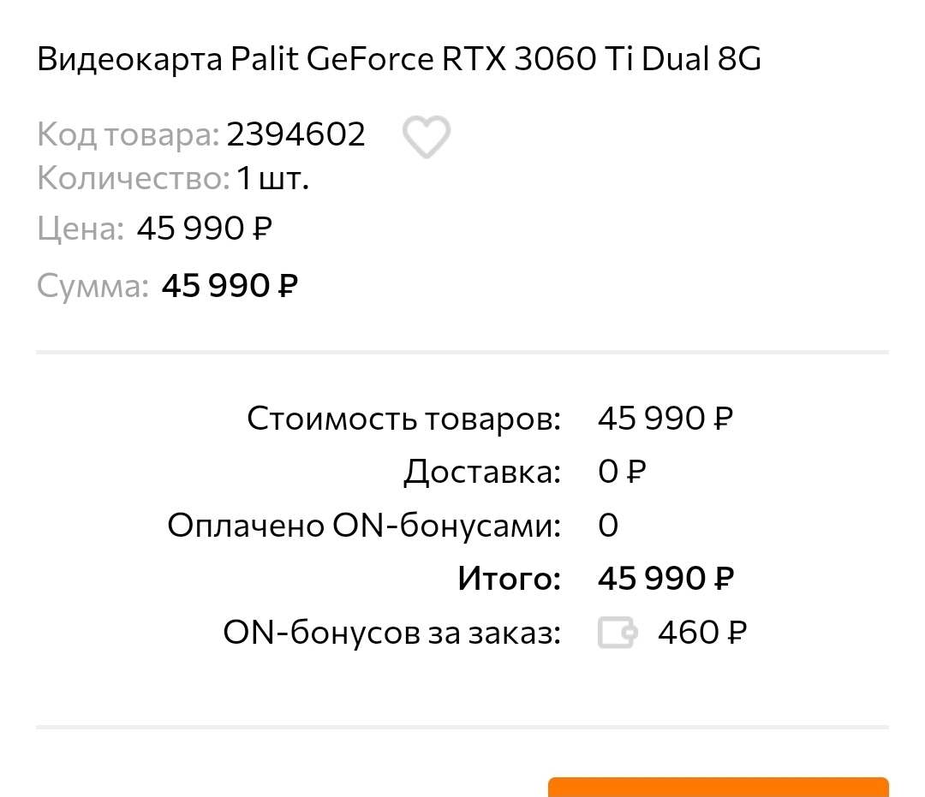Click the price value next to Цена
925x797 pixels.
coord(205,229)
